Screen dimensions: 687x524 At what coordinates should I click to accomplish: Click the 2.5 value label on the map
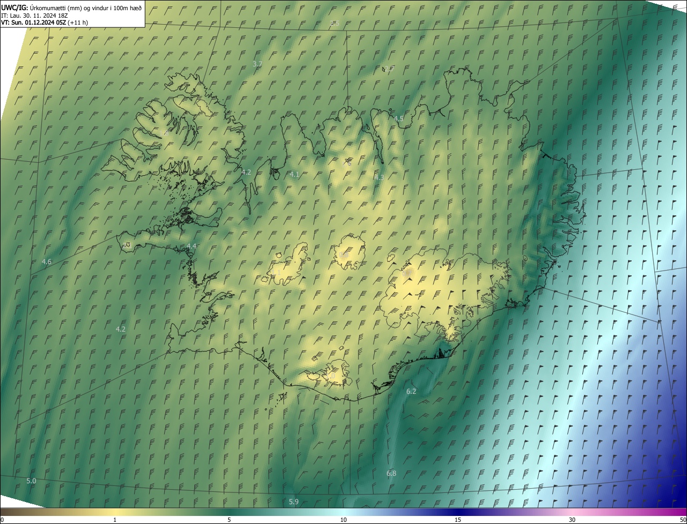(335, 23)
